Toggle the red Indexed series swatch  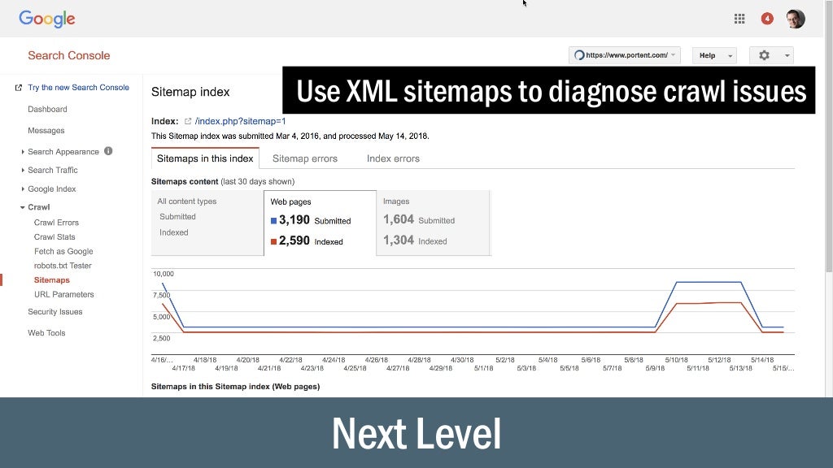click(273, 241)
